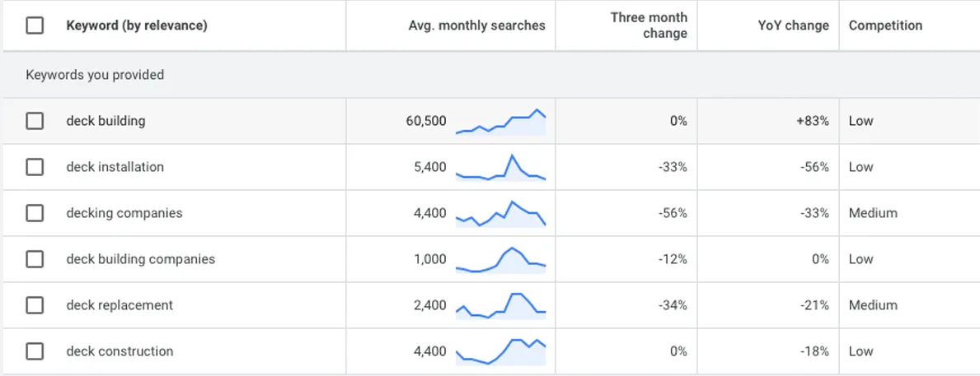This screenshot has height=376, width=980.
Task: Sort by Avg. monthly searches header
Action: click(x=476, y=26)
